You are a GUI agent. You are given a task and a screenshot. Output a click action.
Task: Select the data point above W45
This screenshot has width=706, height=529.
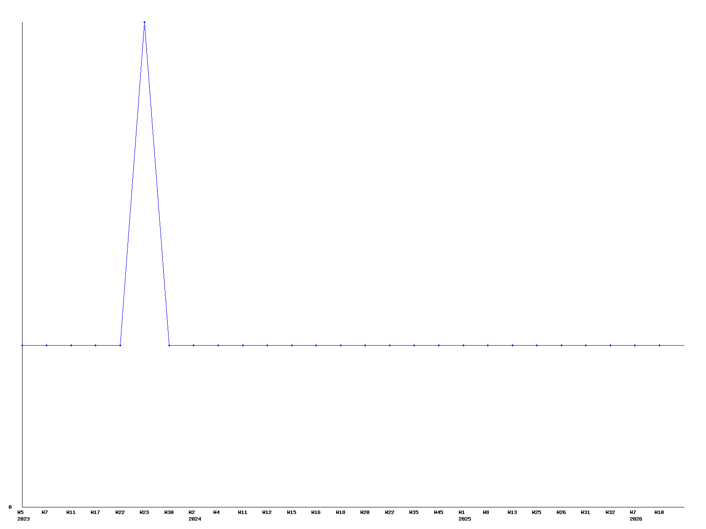(x=439, y=345)
